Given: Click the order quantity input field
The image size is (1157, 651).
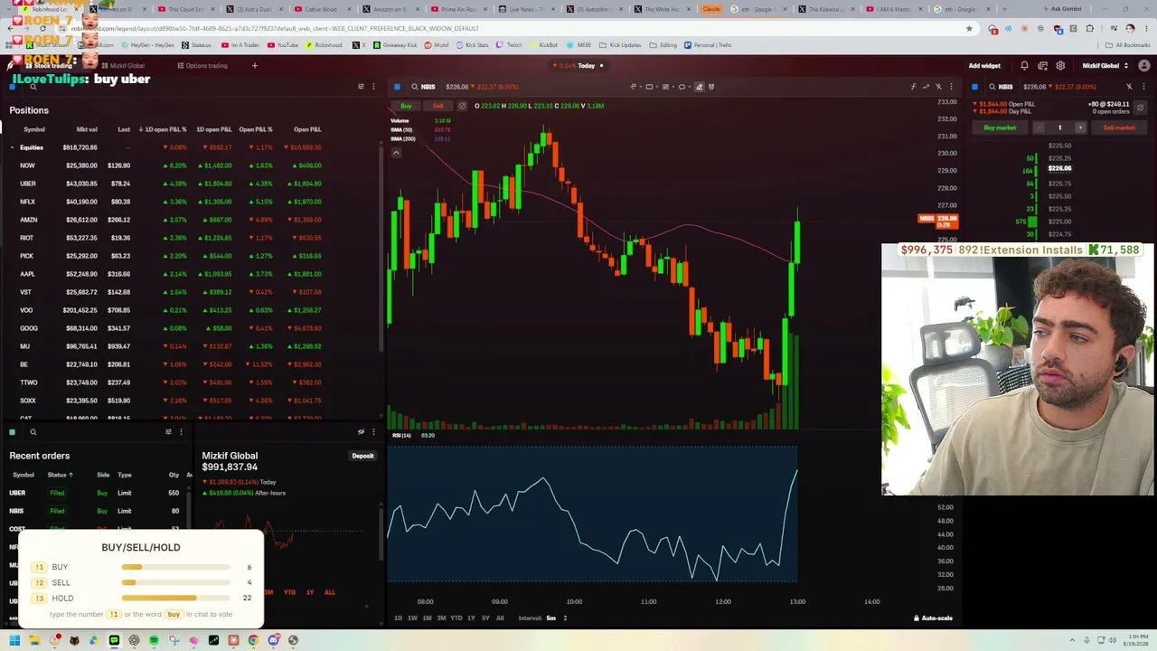Looking at the screenshot, I should pyautogui.click(x=1059, y=127).
